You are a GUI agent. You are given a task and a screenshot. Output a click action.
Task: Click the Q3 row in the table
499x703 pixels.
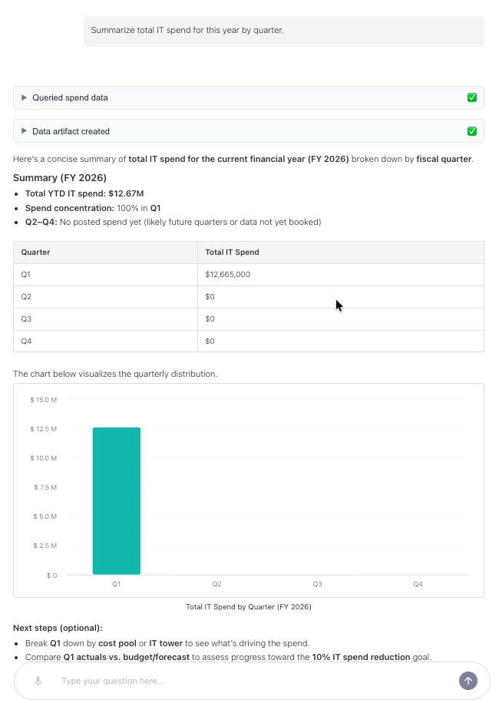pos(249,319)
